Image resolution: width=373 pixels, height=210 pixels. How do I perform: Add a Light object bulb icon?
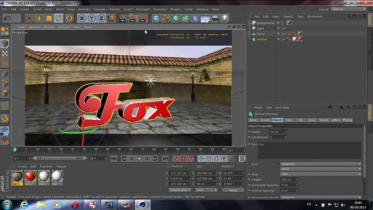(225, 18)
